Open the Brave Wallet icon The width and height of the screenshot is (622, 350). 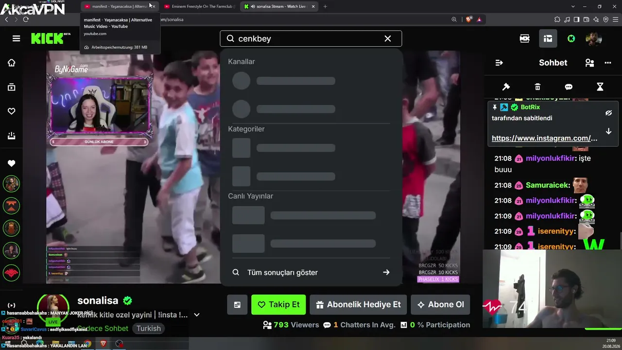point(586,19)
